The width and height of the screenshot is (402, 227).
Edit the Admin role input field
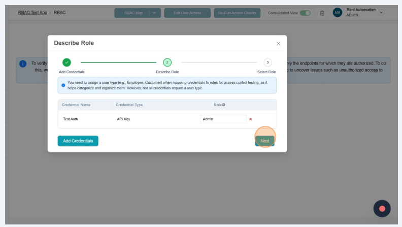[223, 119]
